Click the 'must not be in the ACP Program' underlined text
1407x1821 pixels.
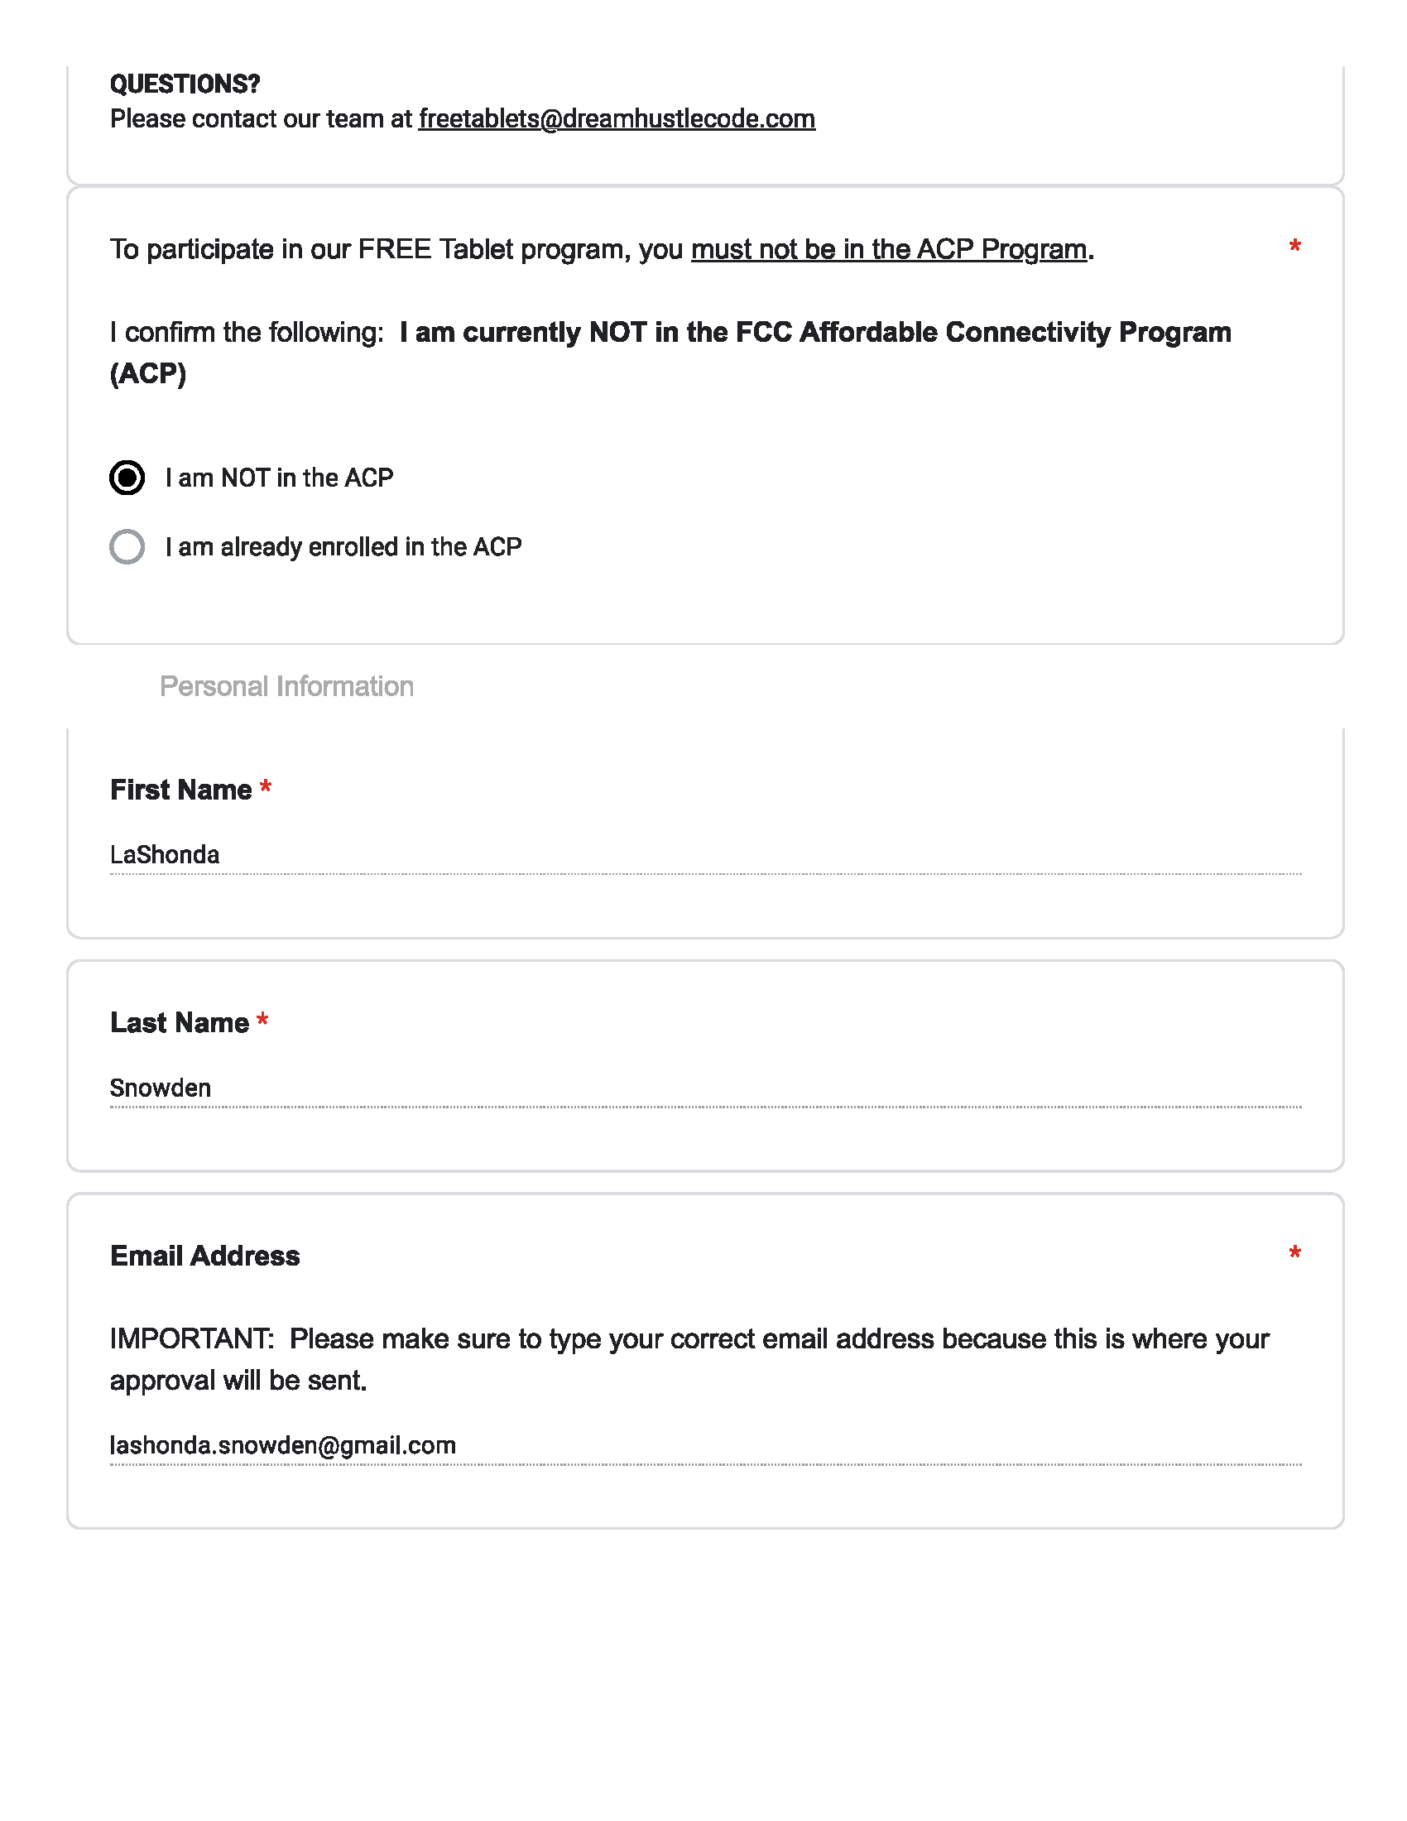coord(889,249)
